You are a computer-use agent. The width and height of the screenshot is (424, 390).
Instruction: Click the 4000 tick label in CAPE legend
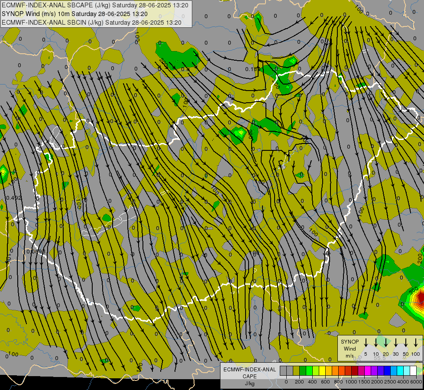click(403, 382)
